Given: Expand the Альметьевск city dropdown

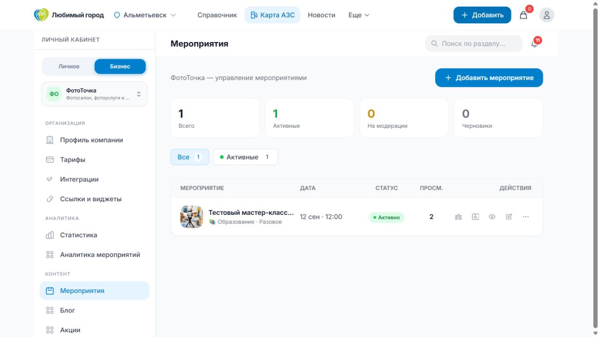Looking at the screenshot, I should click(x=145, y=15).
